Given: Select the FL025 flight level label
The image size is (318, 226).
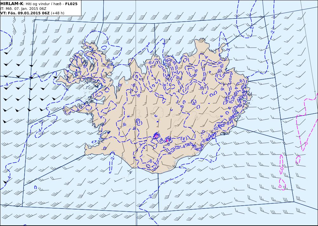Looking at the screenshot, I should click(71, 4).
